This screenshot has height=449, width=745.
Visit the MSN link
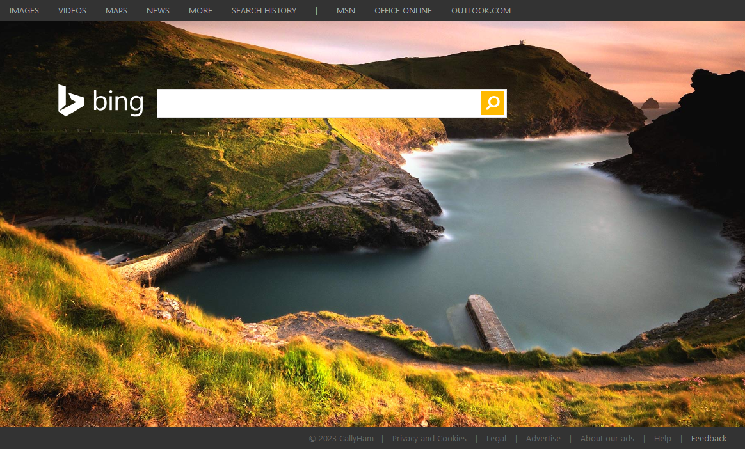coord(346,10)
